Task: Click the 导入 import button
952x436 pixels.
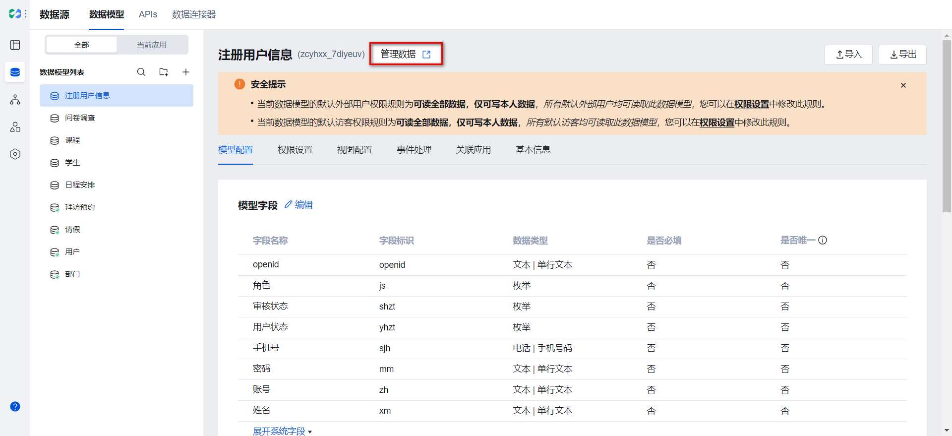Action: (848, 55)
